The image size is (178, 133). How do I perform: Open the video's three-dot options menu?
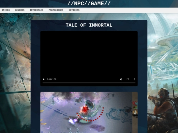[134, 79]
